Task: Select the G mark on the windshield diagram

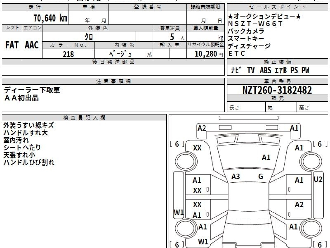Action: tap(261, 177)
